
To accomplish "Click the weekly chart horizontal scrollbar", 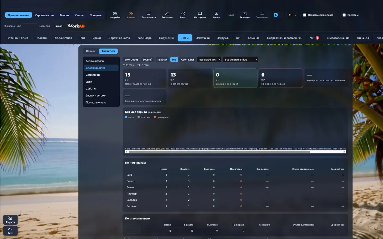I will click(235, 152).
